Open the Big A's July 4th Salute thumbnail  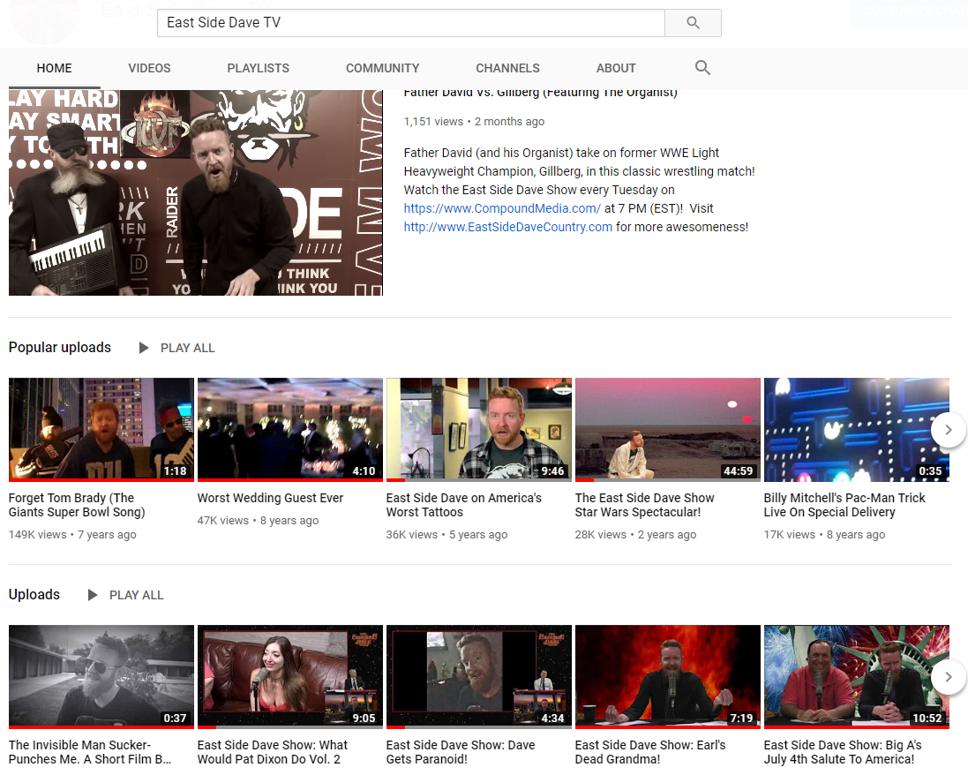coord(857,677)
